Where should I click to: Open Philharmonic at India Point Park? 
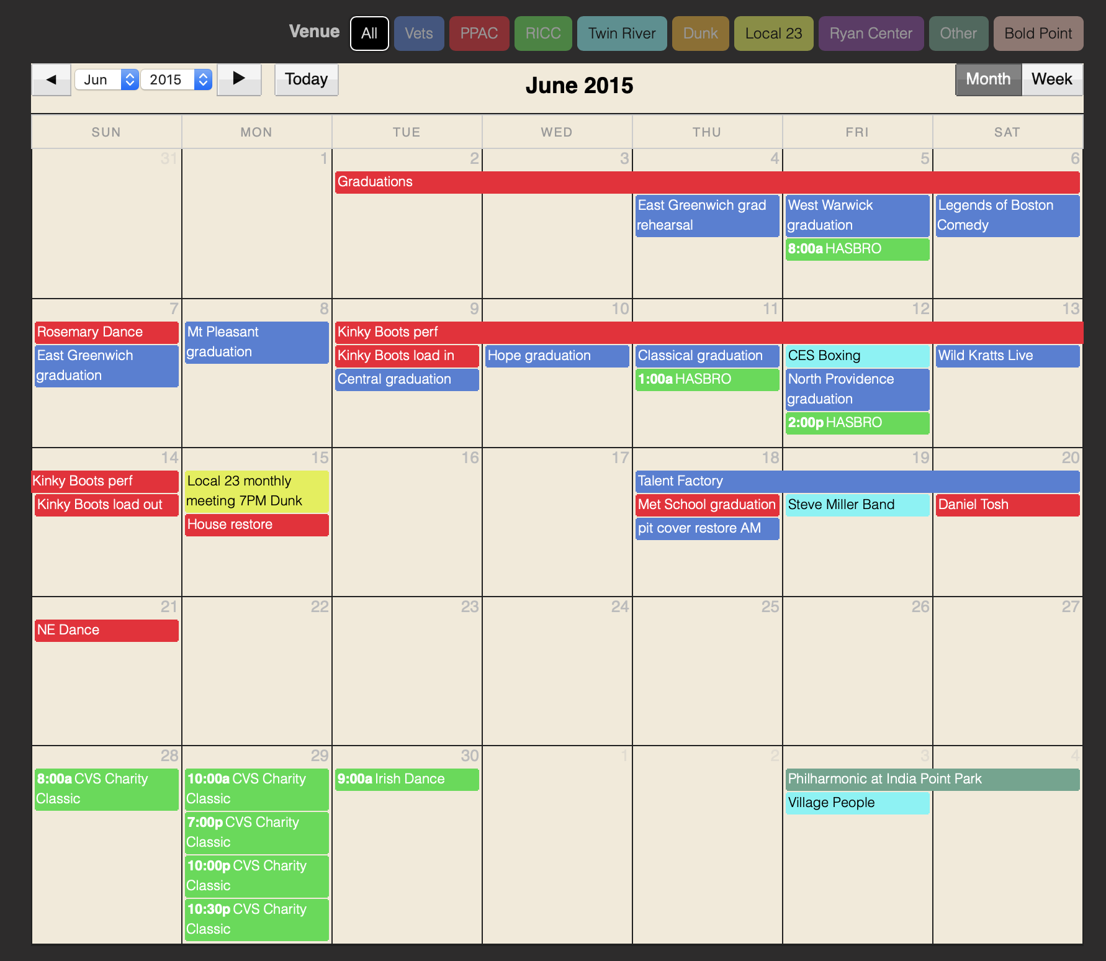932,779
